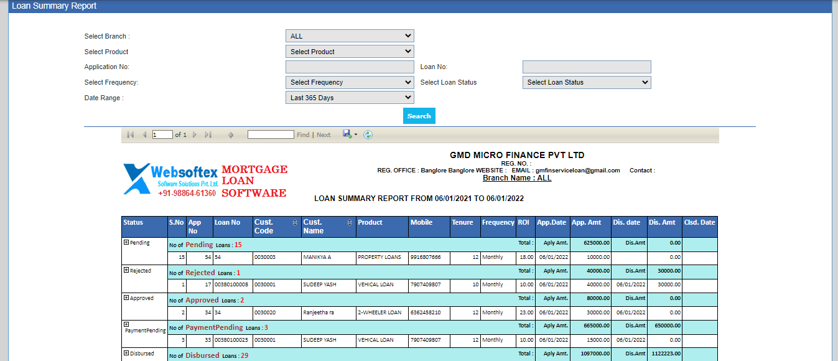This screenshot has height=361, width=838.
Task: Click the Frequency column header
Action: pyautogui.click(x=498, y=227)
